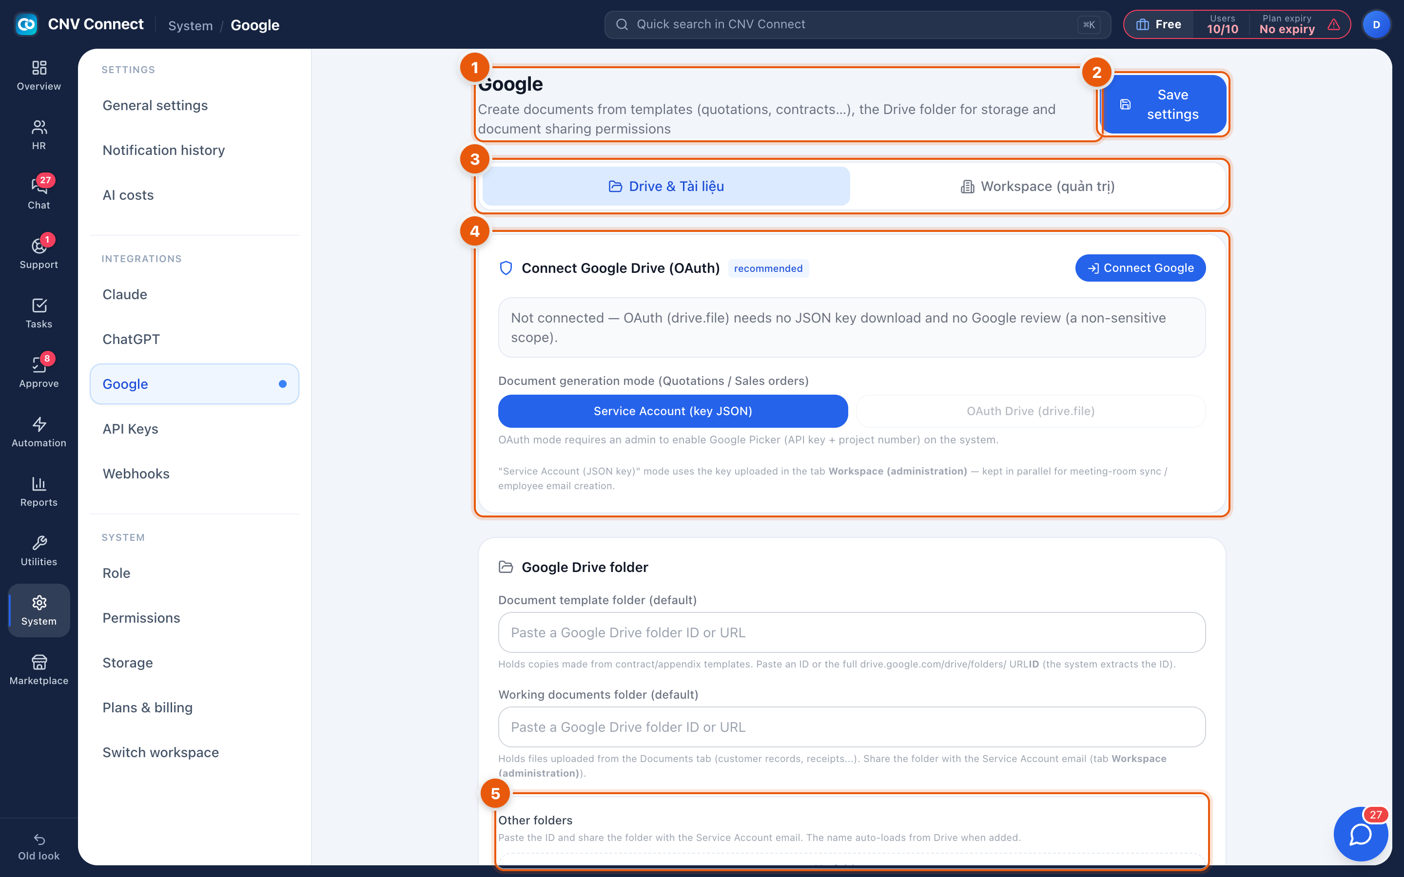1404x877 pixels.
Task: Switch to the Drive & Tài liệu tab
Action: tap(666, 186)
